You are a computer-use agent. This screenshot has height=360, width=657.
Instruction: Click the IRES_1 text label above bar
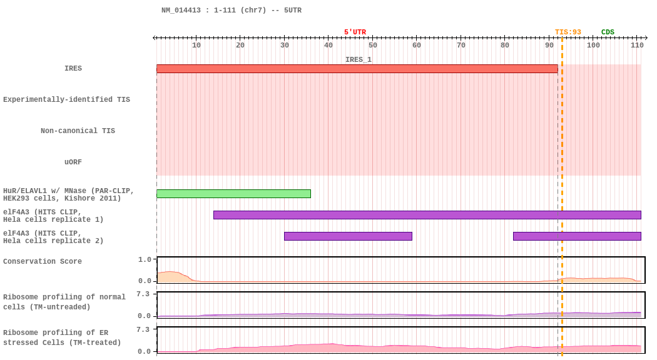359,60
